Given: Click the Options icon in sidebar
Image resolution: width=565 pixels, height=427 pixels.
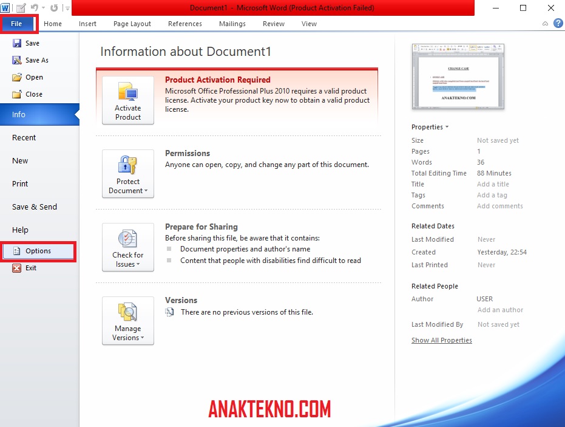Looking at the screenshot, I should point(16,251).
